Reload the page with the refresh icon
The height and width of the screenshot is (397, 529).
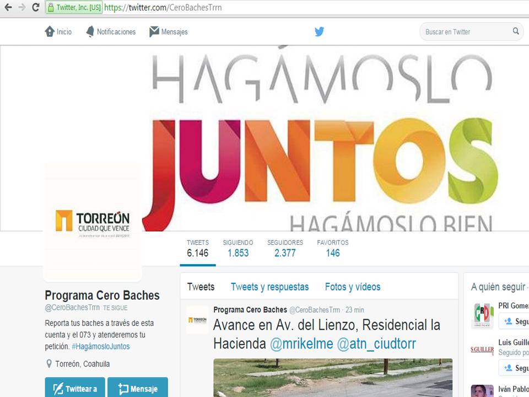[36, 8]
